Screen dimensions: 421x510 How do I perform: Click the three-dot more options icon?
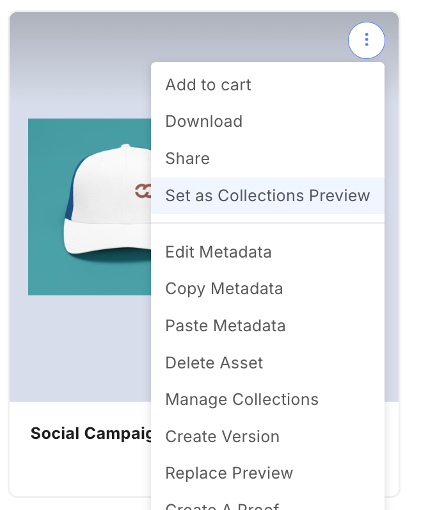coord(366,40)
